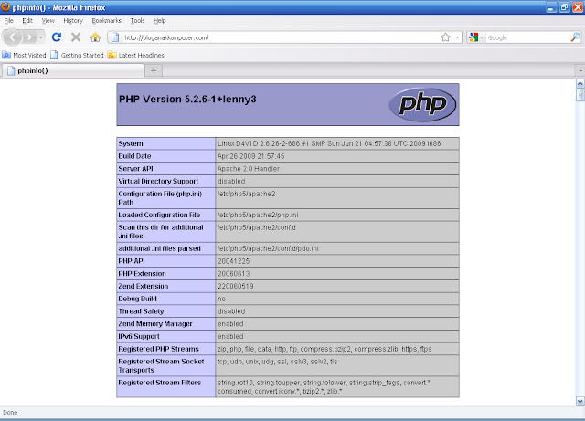Click the IPv6 Support label
Screen dimensions: 585x421
139,336
